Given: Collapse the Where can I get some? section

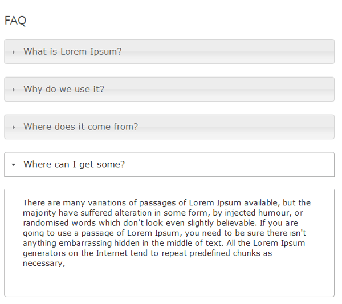Looking at the screenshot, I should (x=169, y=164).
